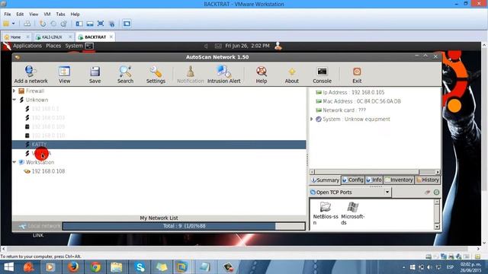Click the Windows Start button

coord(8,267)
